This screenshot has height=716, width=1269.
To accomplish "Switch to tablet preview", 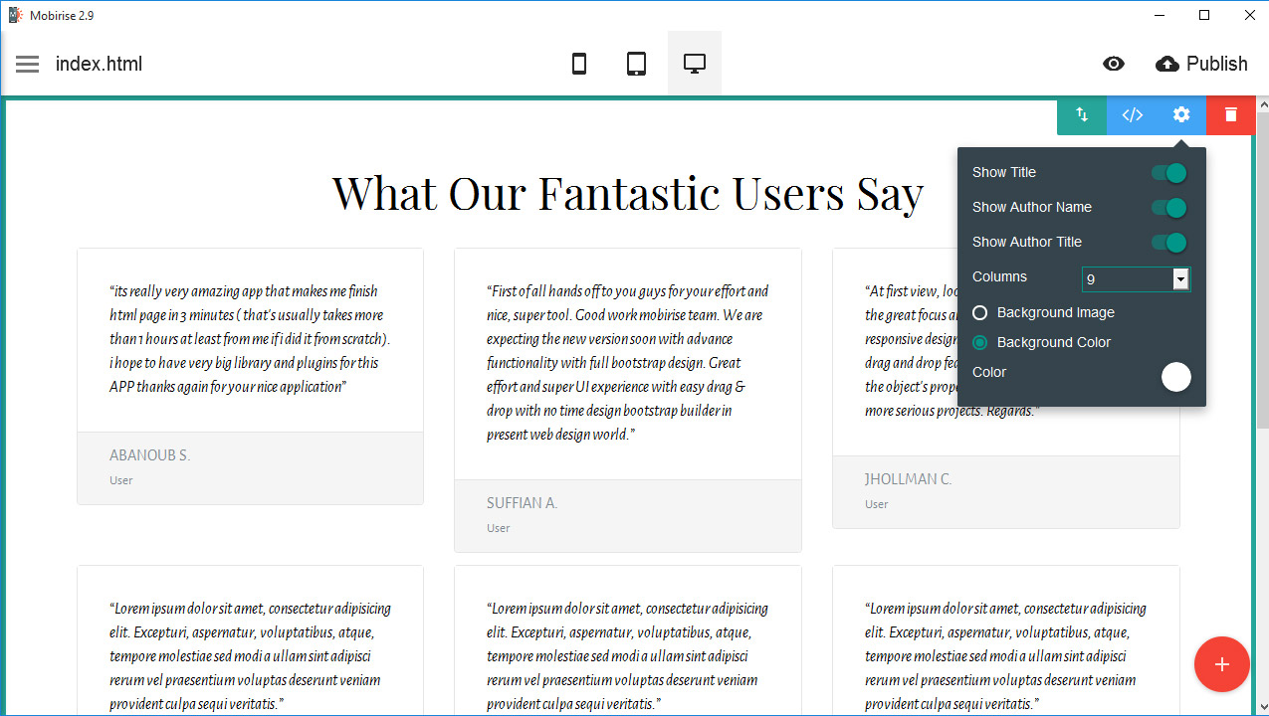I will click(636, 64).
